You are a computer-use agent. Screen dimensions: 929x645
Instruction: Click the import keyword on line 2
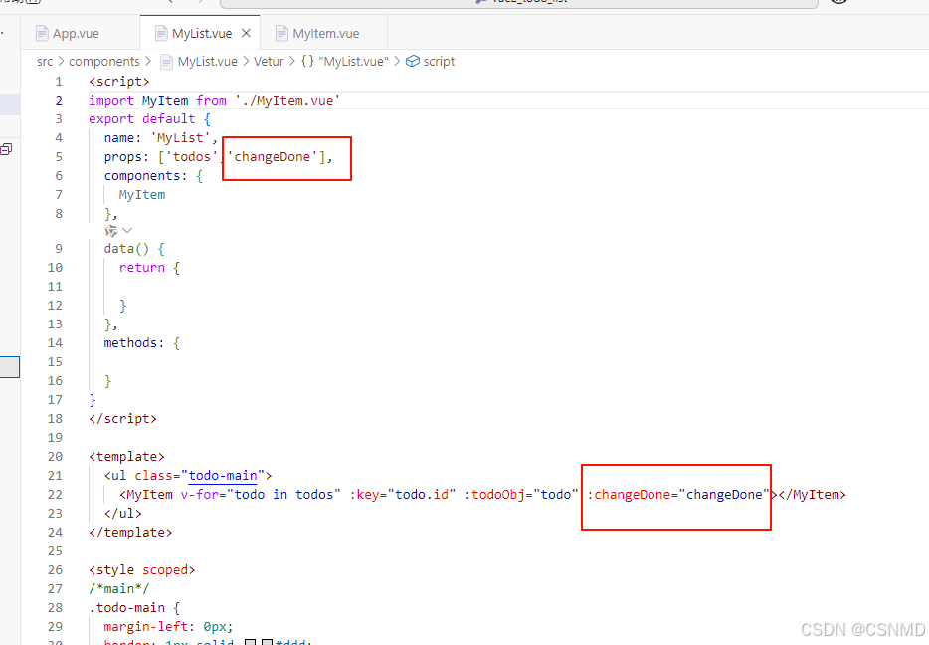coord(111,101)
